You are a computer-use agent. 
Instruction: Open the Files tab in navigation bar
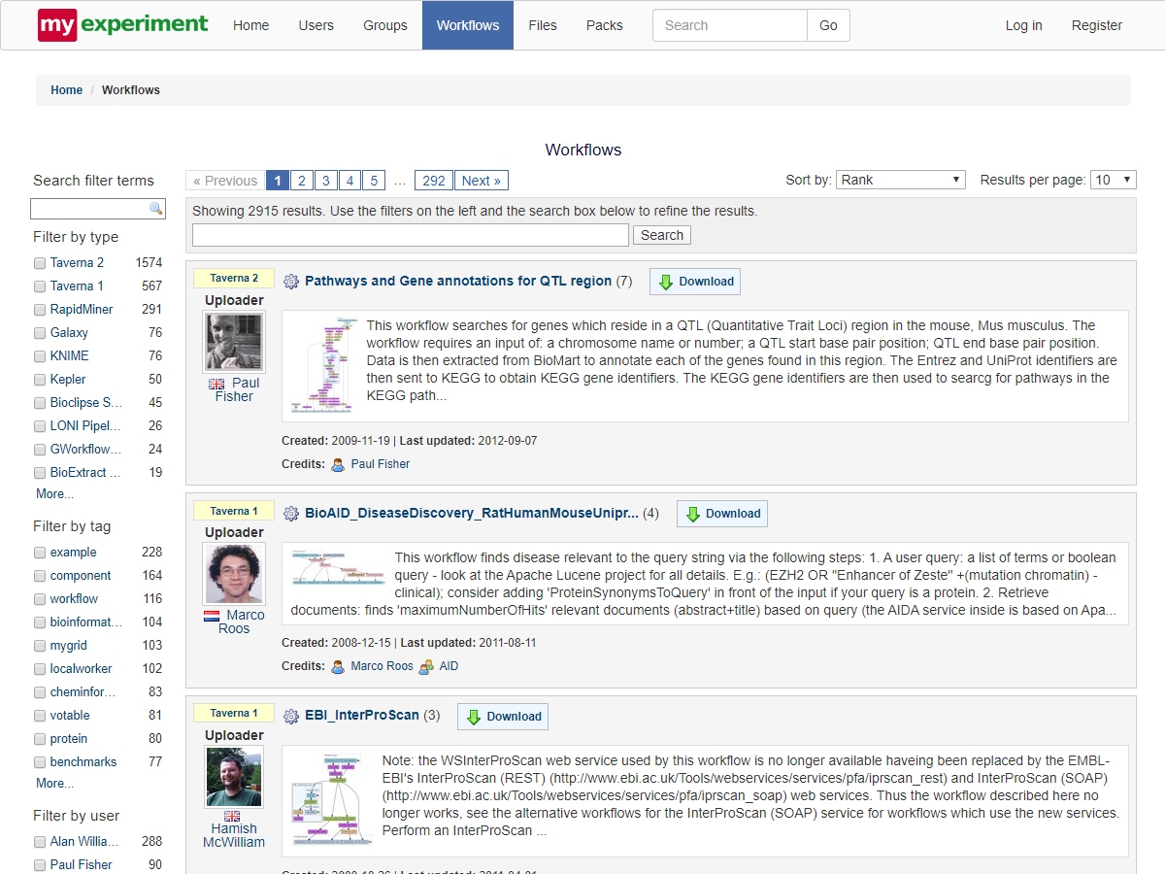pyautogui.click(x=543, y=25)
